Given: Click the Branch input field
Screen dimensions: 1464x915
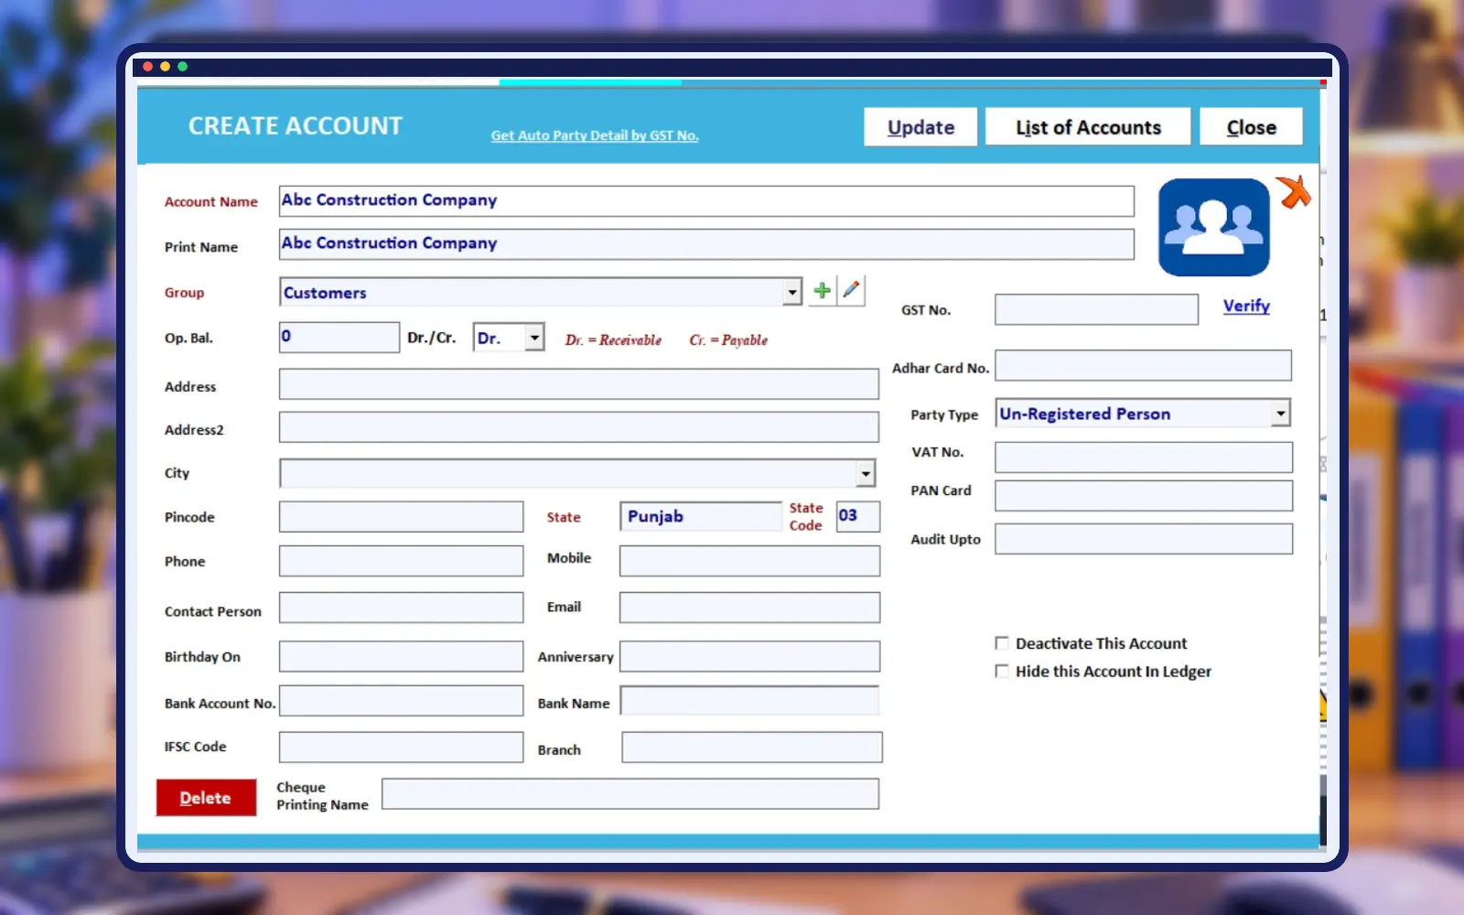Looking at the screenshot, I should pyautogui.click(x=752, y=747).
